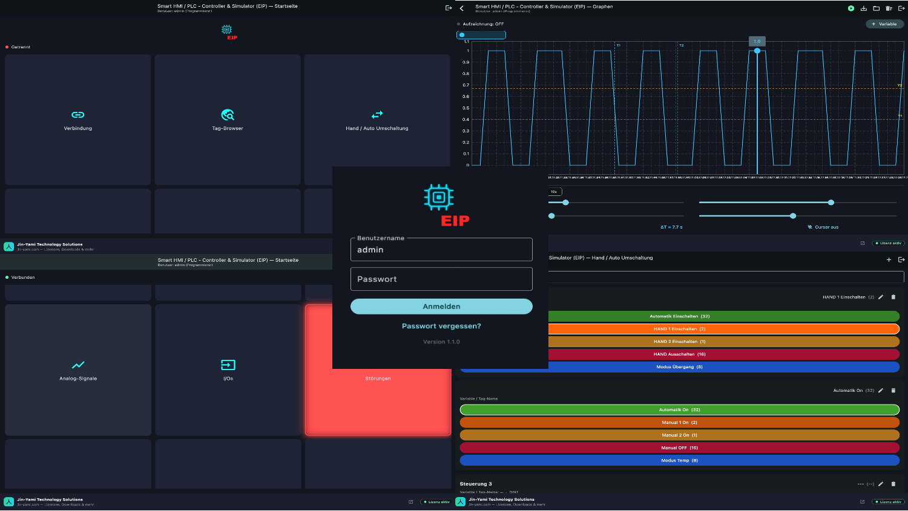Click the slider handle above Cursor aus
Screen dimensions: 908x511
(x=793, y=216)
